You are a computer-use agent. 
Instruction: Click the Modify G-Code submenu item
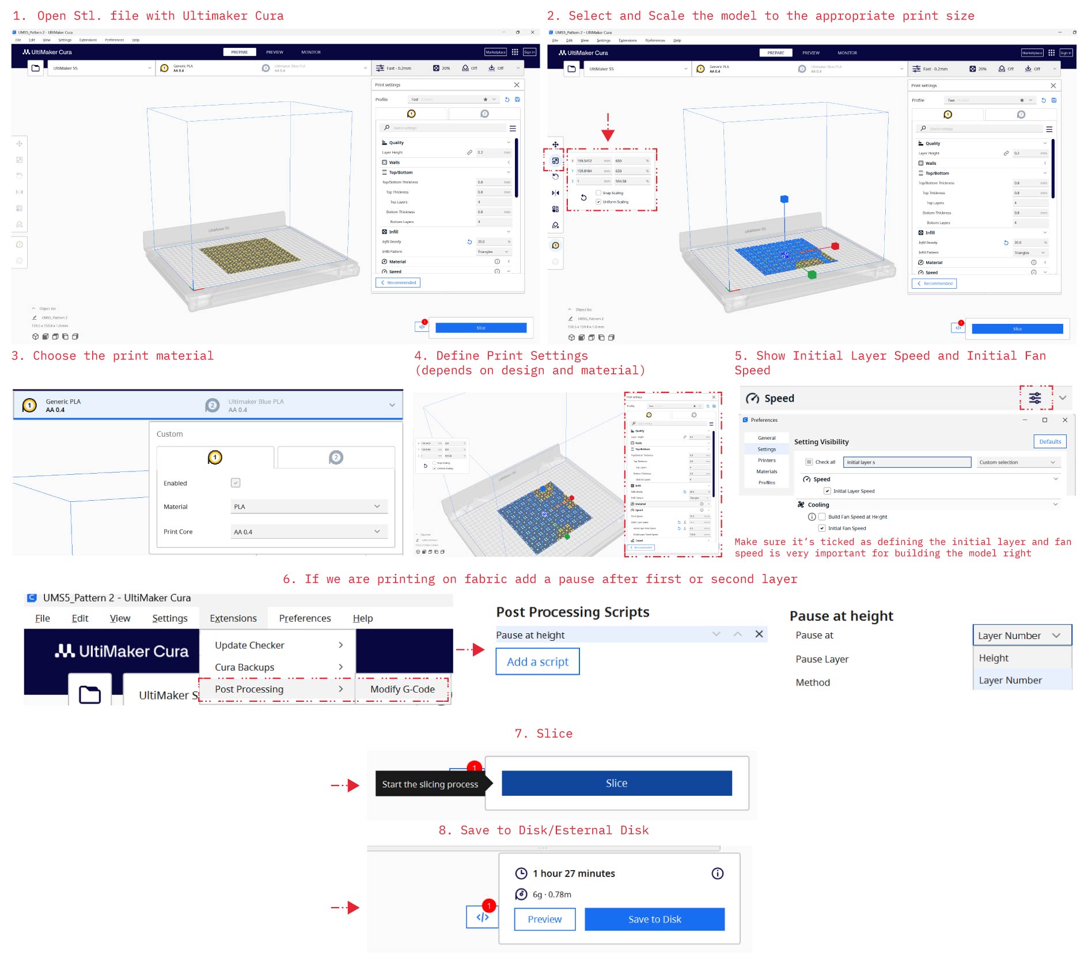[x=402, y=689]
